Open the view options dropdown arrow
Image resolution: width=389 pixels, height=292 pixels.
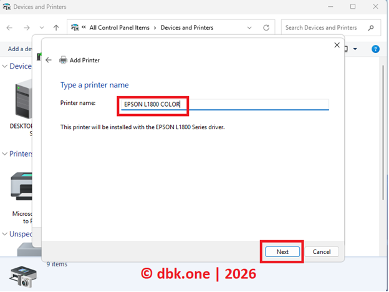(355, 49)
